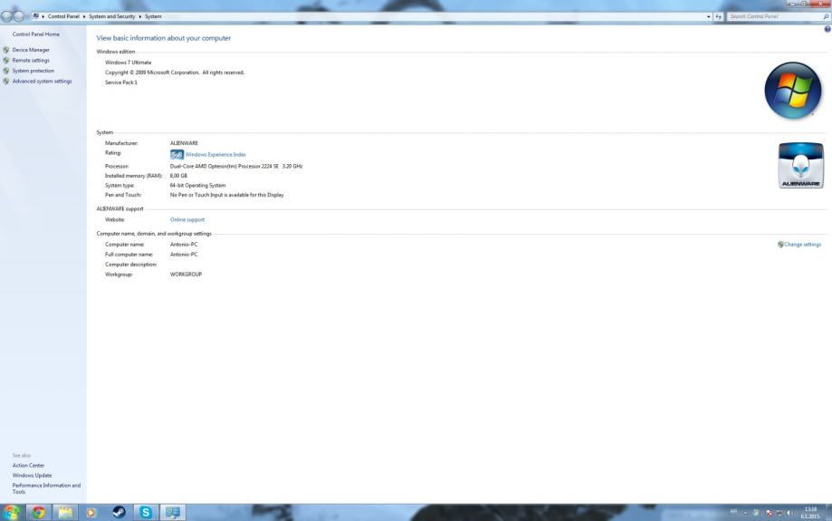Viewport: 832px width, 521px height.
Task: Click the shield icon beside Change settings
Action: click(780, 245)
